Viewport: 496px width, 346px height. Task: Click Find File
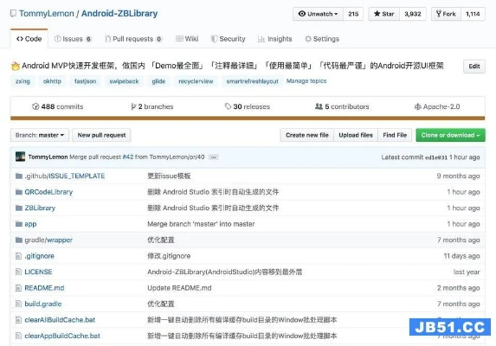[395, 135]
